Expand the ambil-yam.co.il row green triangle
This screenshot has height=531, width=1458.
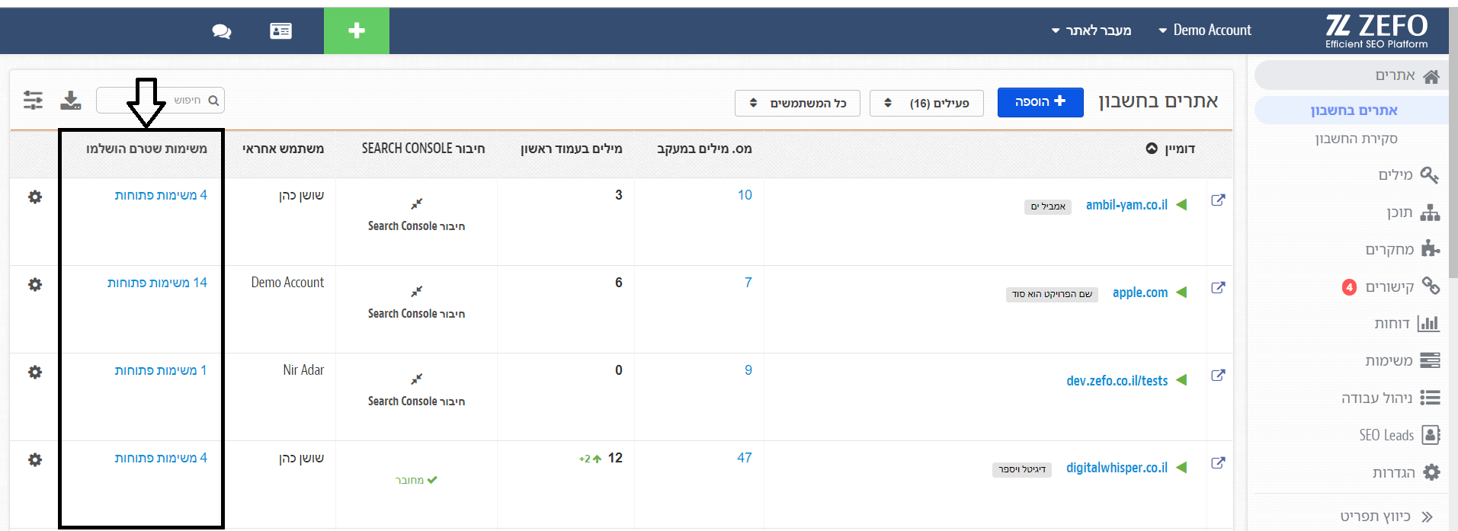(1181, 204)
